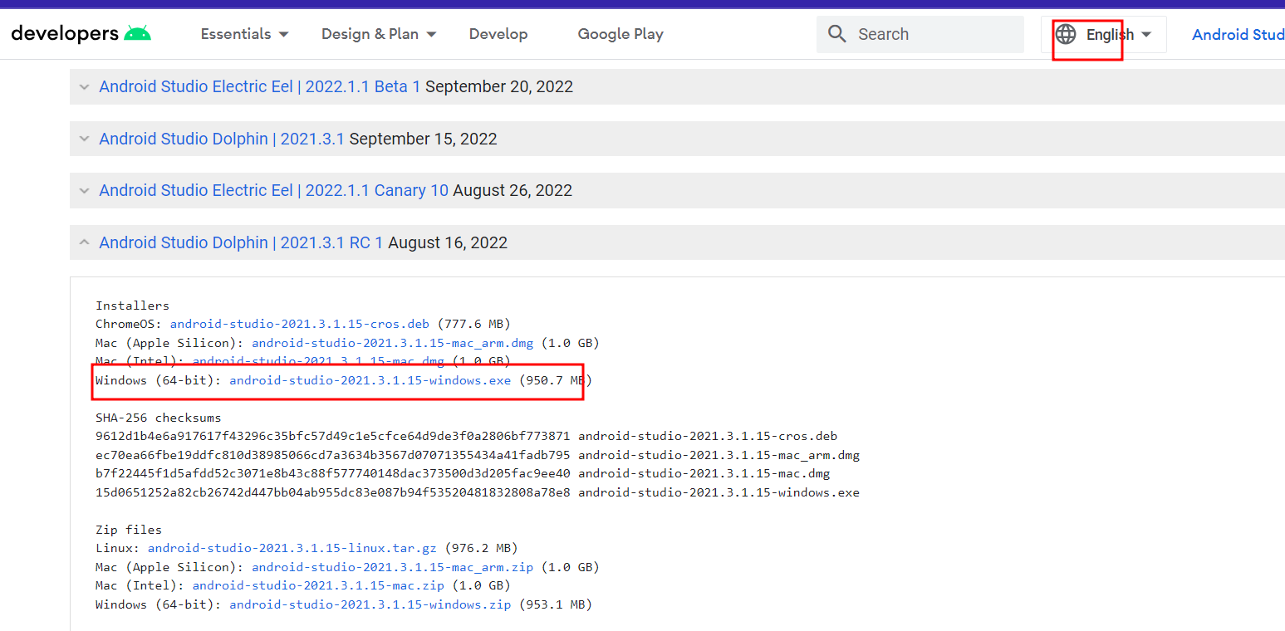Click the Android developers logo
Image resolution: width=1285 pixels, height=631 pixels.
coord(81,34)
